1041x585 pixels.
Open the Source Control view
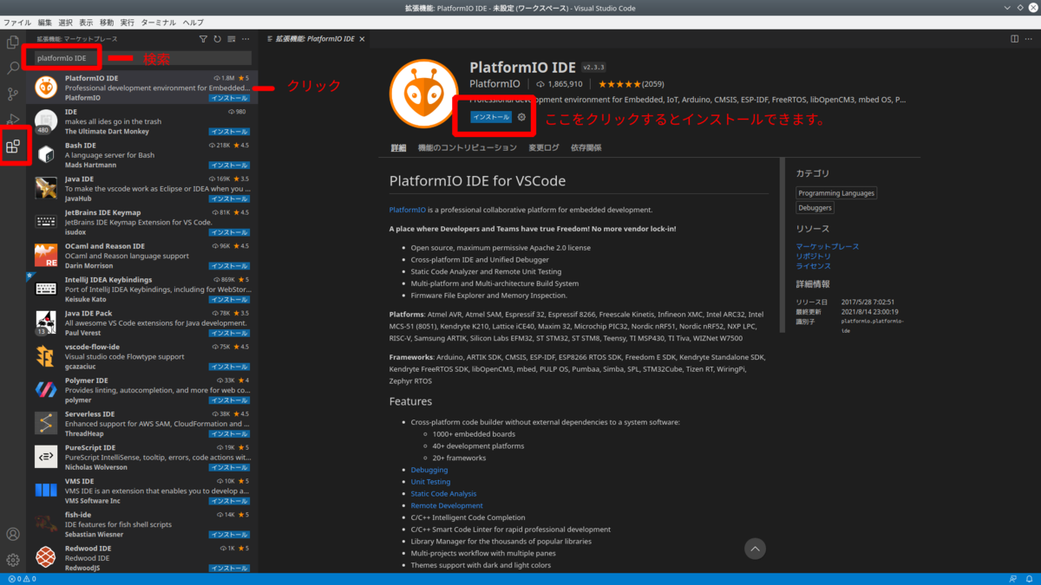13,94
